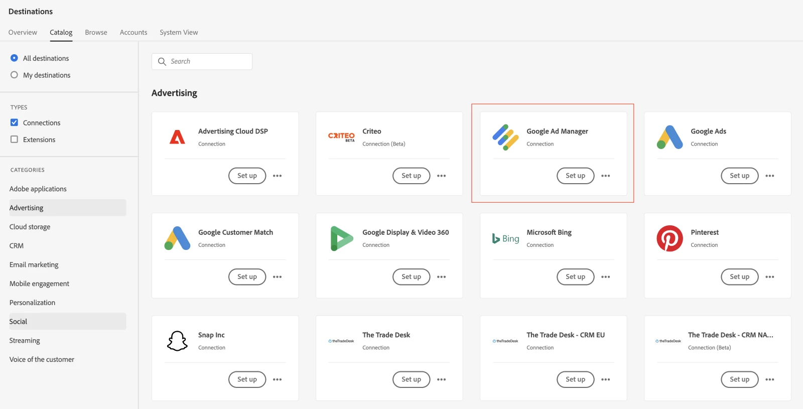Click the Snap Inc ghost logo icon

point(177,341)
